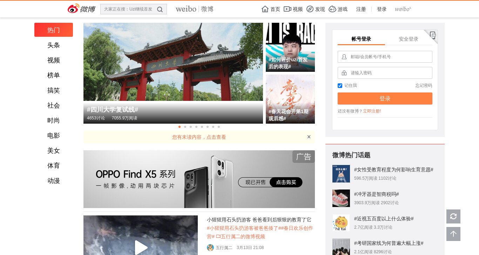Open topic #考研国家线为何普遍大幅上涨#
Viewport: 479px width, 255px height.
(389, 243)
